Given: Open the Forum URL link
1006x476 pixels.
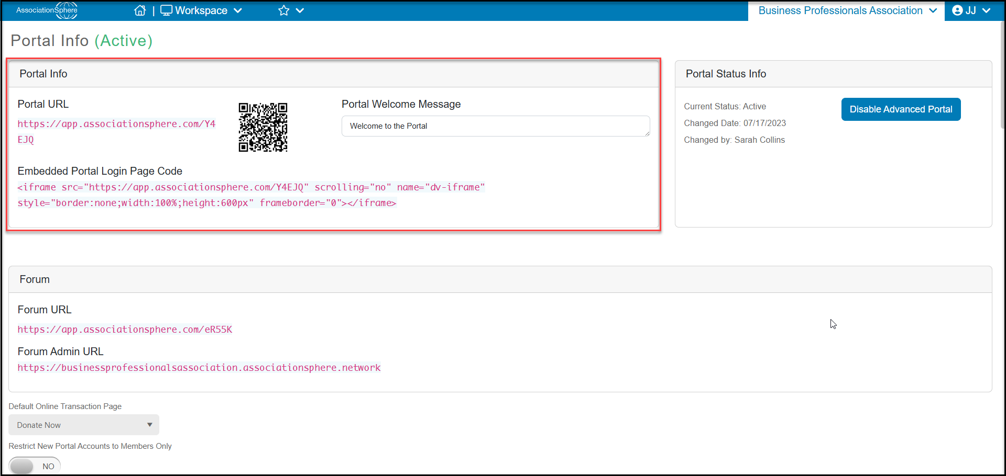Looking at the screenshot, I should [x=125, y=330].
